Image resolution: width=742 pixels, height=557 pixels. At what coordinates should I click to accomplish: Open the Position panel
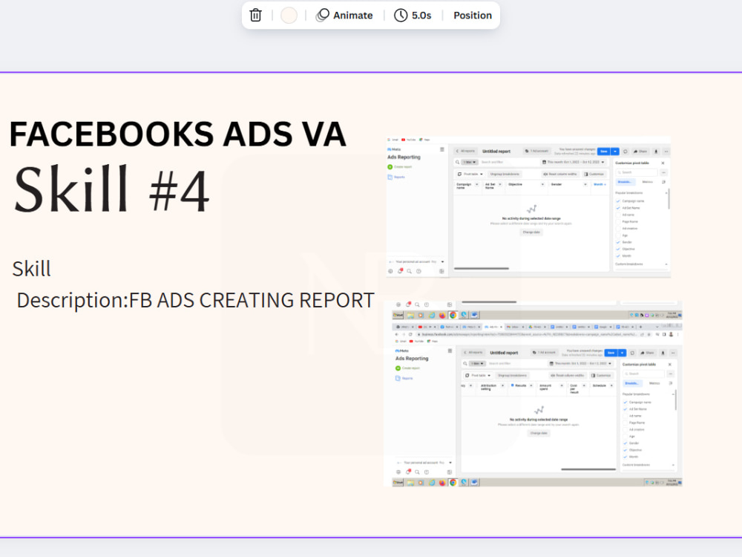472,15
